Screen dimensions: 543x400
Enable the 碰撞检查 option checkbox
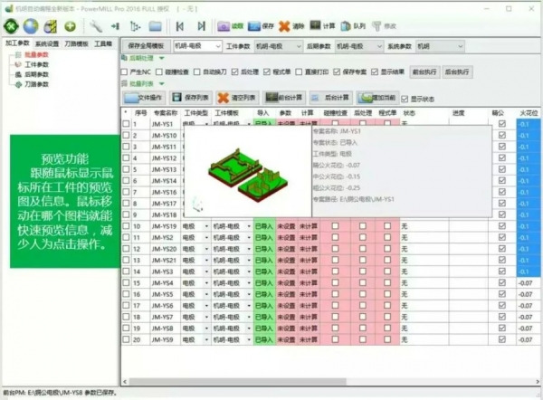[159, 72]
